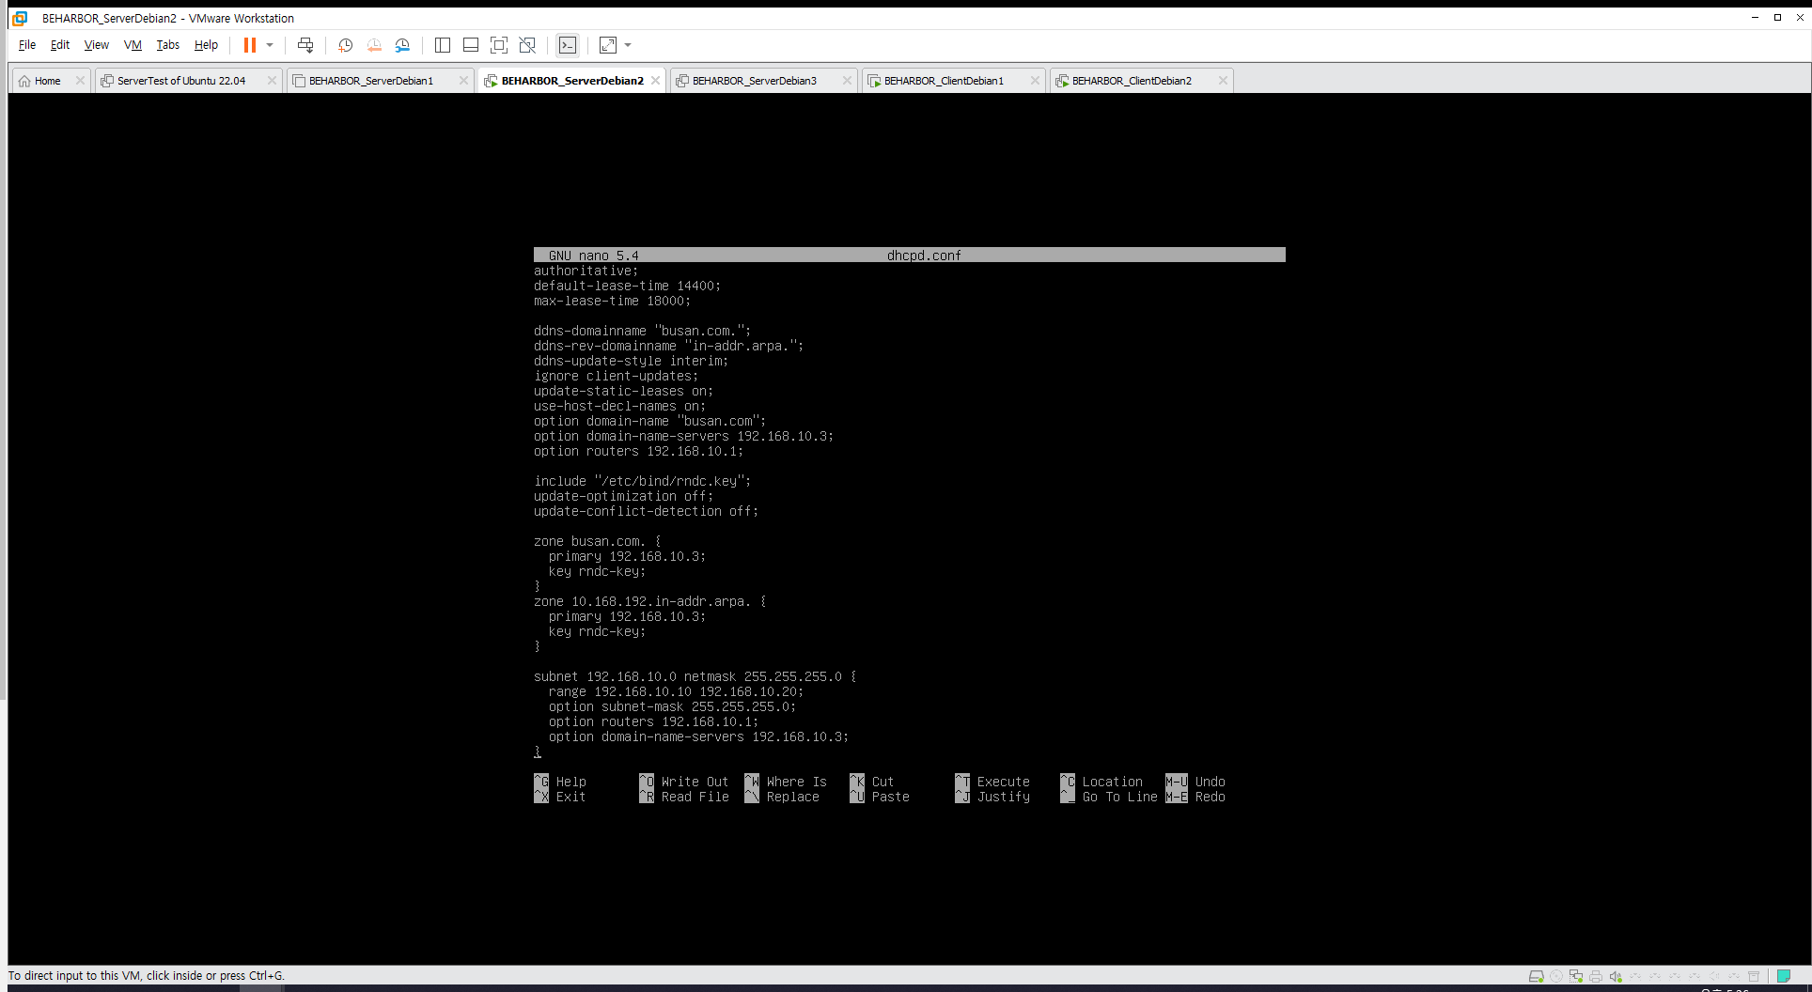Viewport: 1812px width, 992px height.
Task: Enter full screen mode icon
Action: pos(499,45)
